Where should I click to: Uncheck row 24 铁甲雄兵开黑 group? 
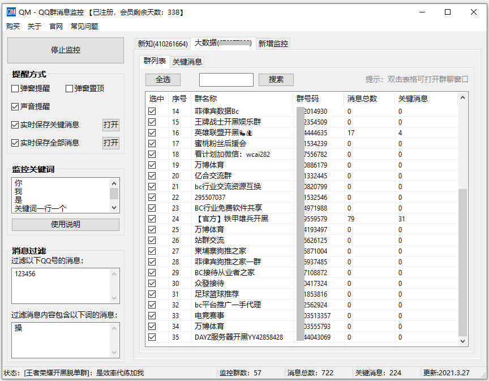point(152,219)
